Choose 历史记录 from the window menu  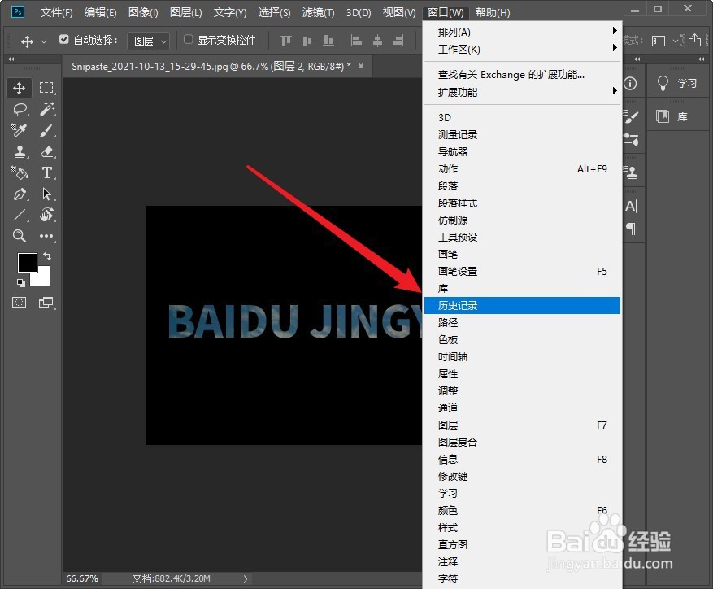click(x=522, y=305)
